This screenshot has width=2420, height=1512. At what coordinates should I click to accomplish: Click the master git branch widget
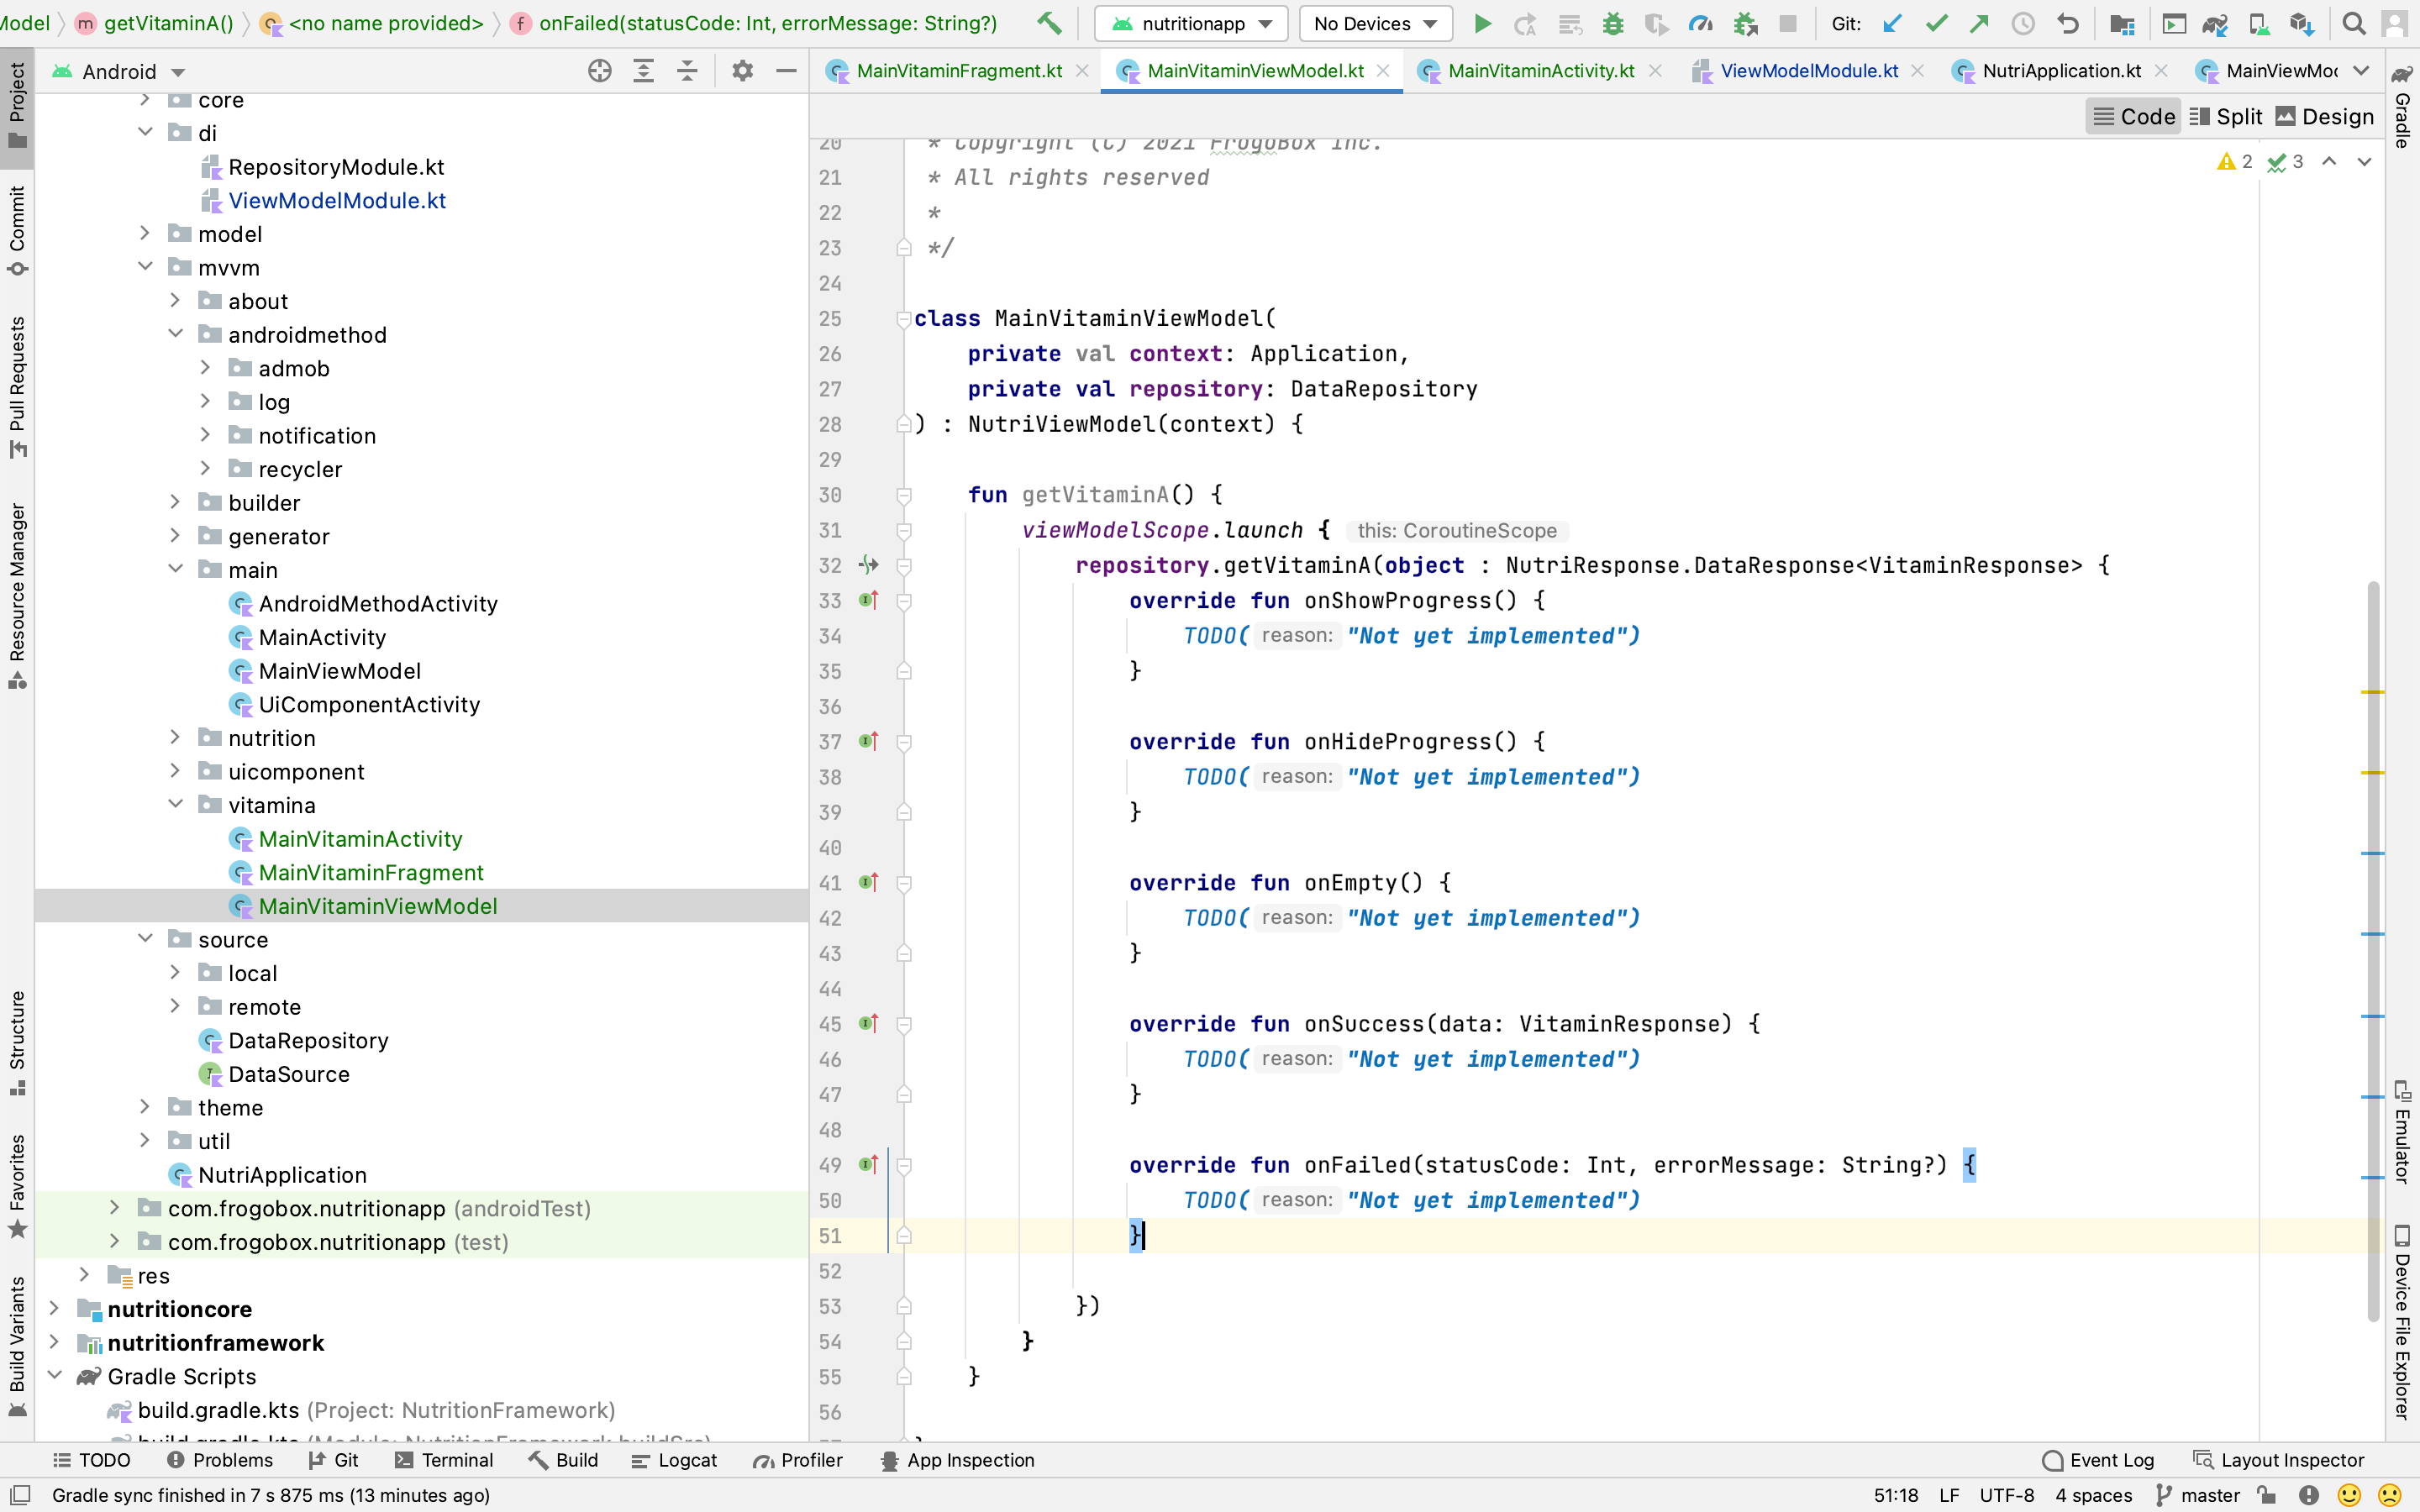click(2199, 1495)
